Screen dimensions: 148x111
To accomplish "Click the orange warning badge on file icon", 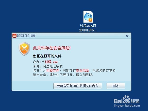I will point(91,20).
